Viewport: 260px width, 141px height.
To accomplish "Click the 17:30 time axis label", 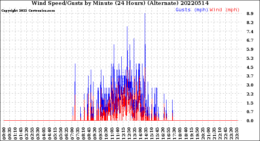I will coord(174,133).
